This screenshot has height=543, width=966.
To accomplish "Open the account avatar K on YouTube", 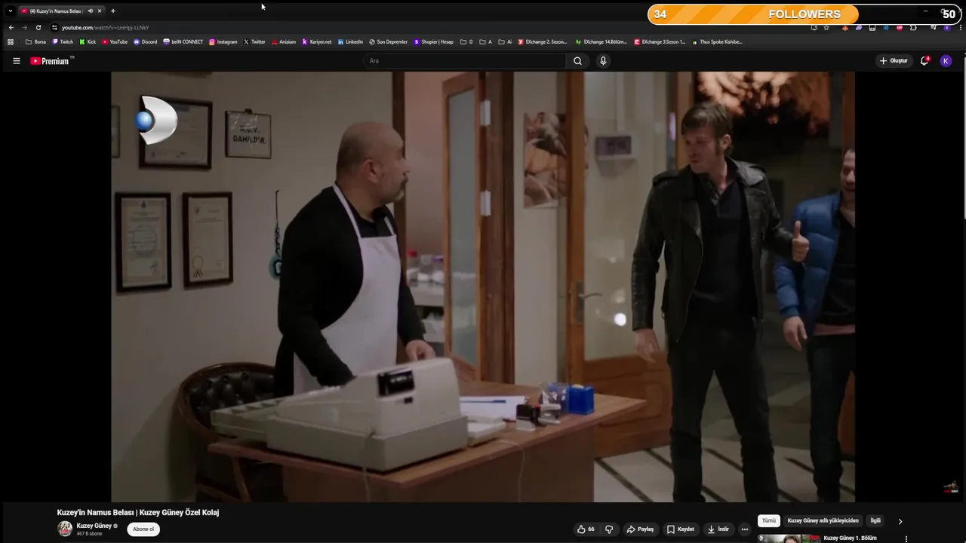I will pos(946,61).
